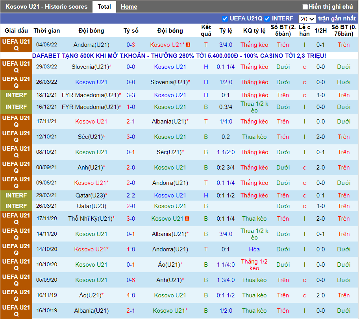The image size is (359, 319).
Task: Click half-time score 2-0 on 12/10/21 row
Action: click(320, 137)
